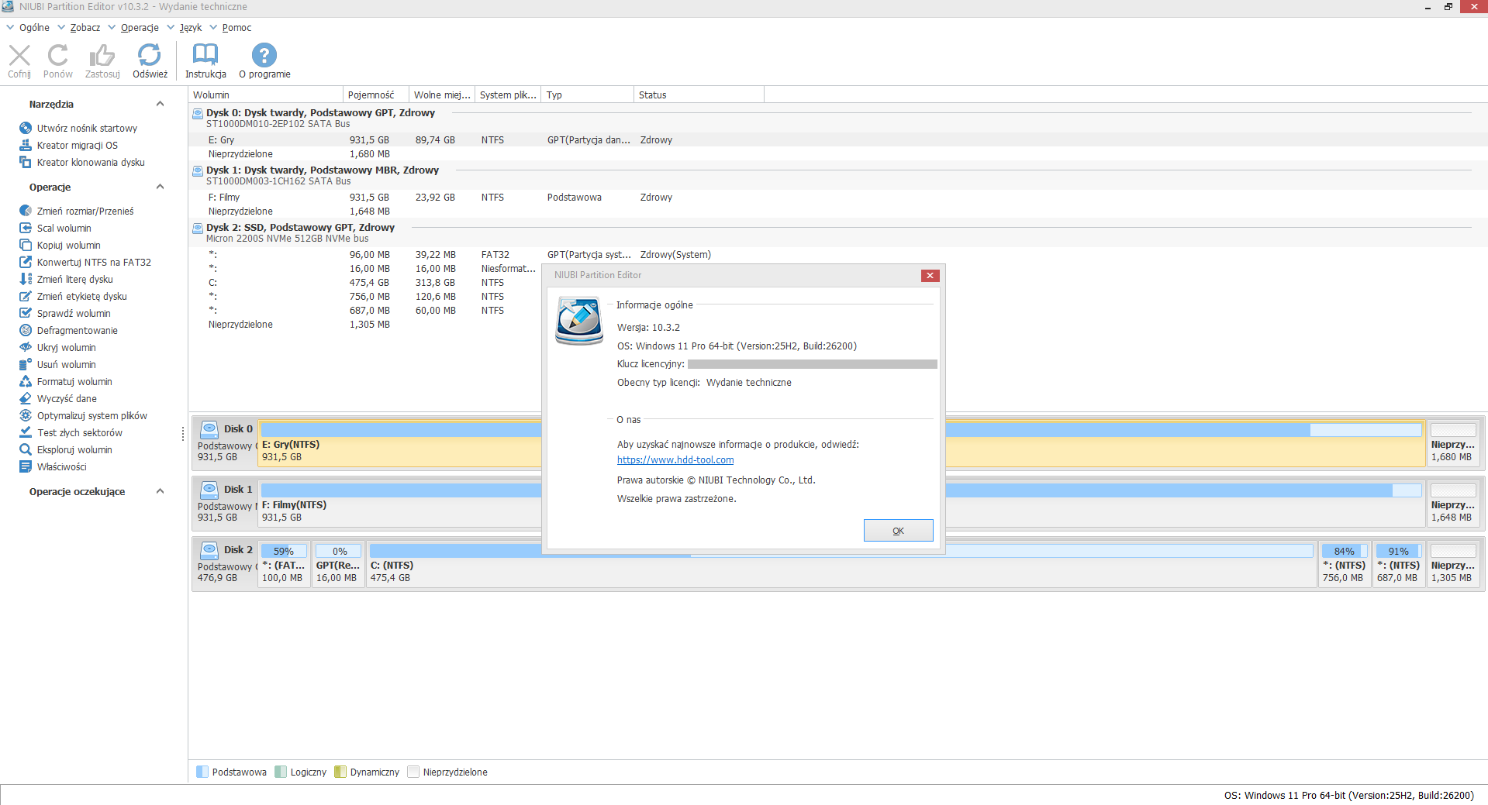Select the E: Gry row in volume list

point(837,140)
